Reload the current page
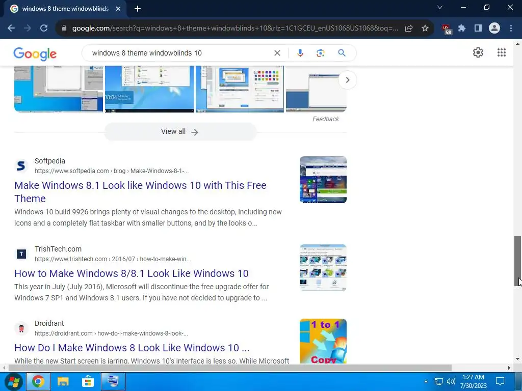The width and height of the screenshot is (522, 391). tap(44, 29)
